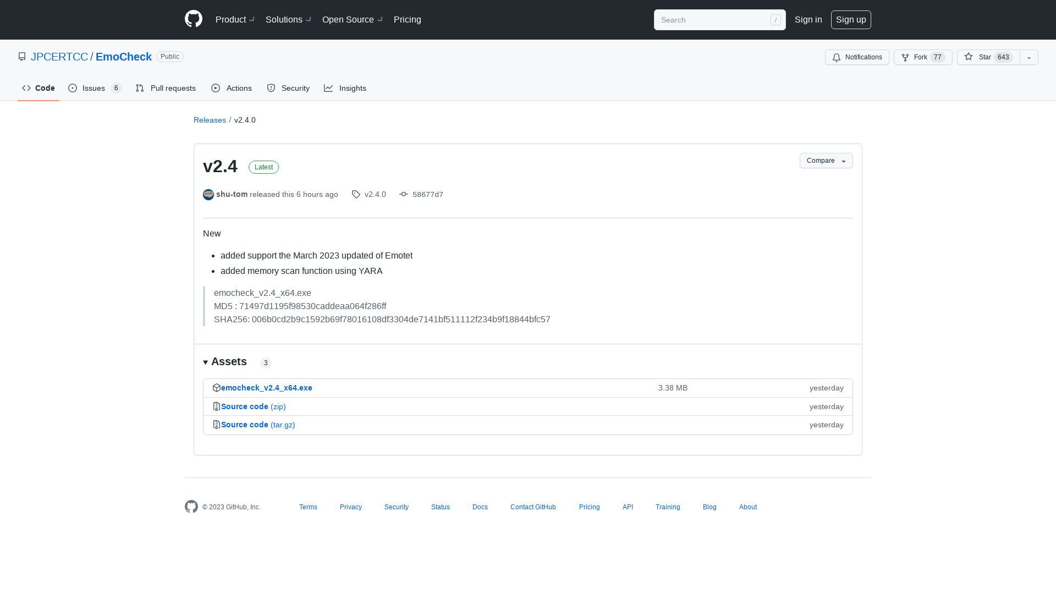
Task: Expand the Star button dropdown arrow
Action: coord(1029,57)
